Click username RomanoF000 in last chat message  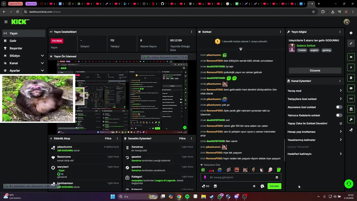click(x=214, y=158)
